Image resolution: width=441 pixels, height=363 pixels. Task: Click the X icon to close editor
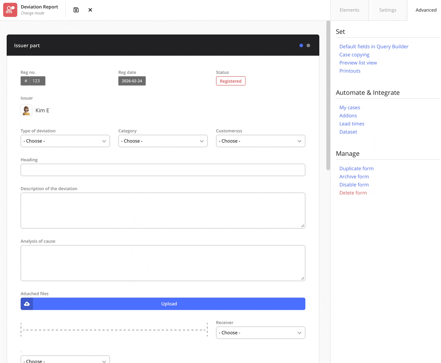(90, 10)
